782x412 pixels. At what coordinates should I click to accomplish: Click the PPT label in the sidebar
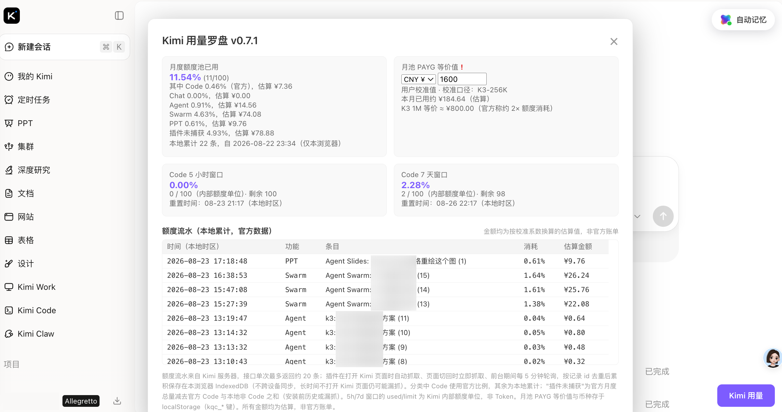25,123
